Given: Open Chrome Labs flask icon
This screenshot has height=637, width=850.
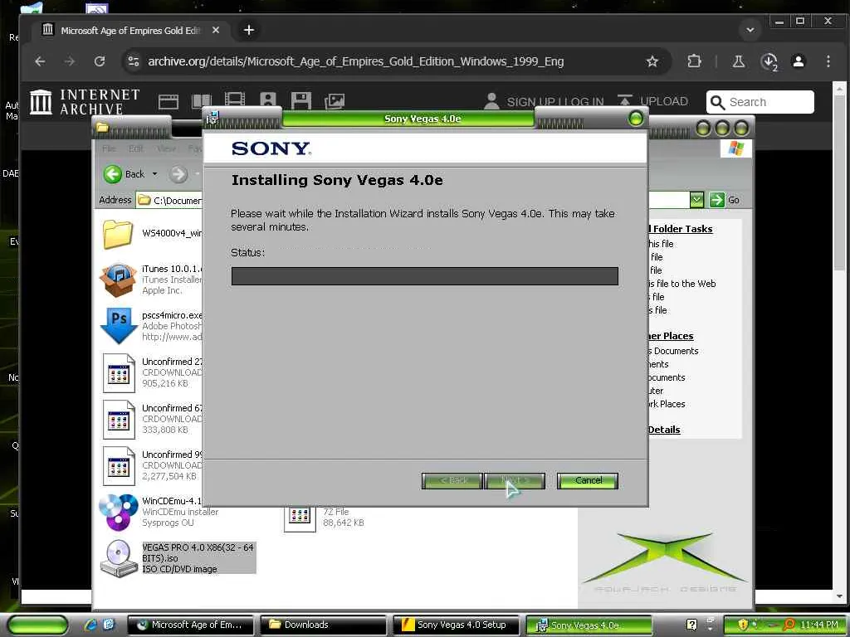Looking at the screenshot, I should (738, 61).
